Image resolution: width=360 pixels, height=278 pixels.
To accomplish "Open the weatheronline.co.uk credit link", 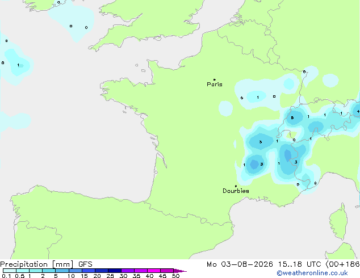I will click(312, 273).
